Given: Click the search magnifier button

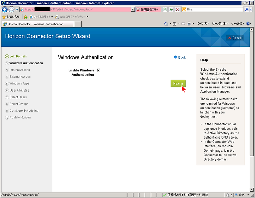Looking at the screenshot, I should click(246, 10).
